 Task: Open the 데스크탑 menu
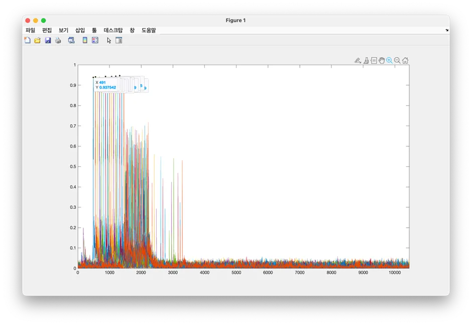click(113, 30)
